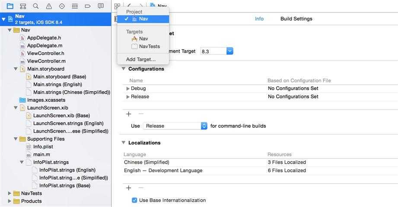The height and width of the screenshot is (207, 398).
Task: Collapse Supporting Files group
Action: (16, 139)
